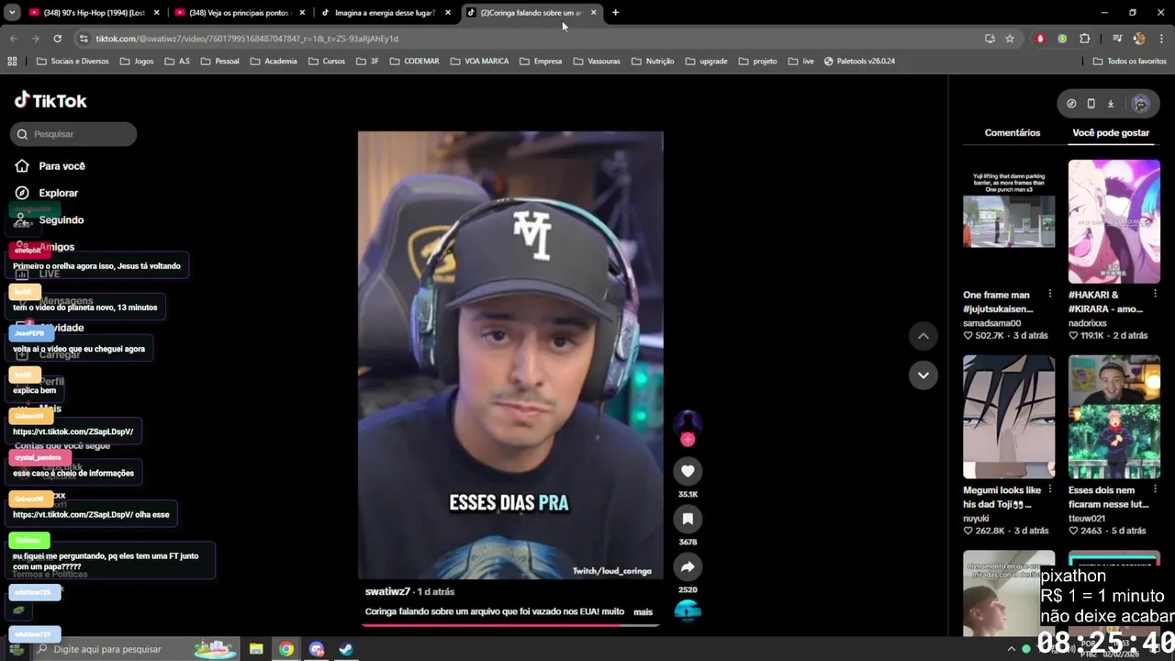Viewport: 1175px width, 661px height.
Task: Click the Steam icon in taskbar
Action: 346,649
